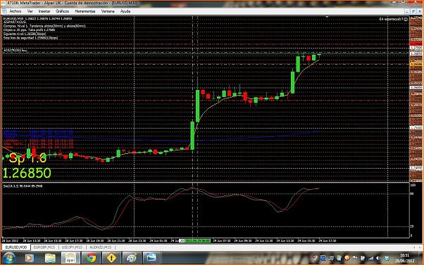This screenshot has width=424, height=265.
Task: Click the blue monitor tray icon
Action: 323,259
